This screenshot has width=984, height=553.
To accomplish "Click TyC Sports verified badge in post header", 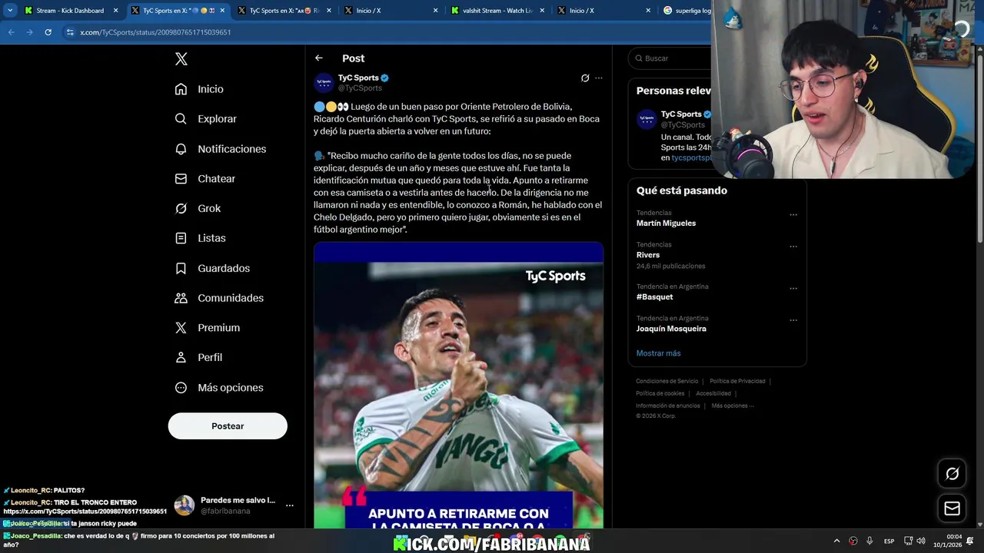I will (x=385, y=78).
